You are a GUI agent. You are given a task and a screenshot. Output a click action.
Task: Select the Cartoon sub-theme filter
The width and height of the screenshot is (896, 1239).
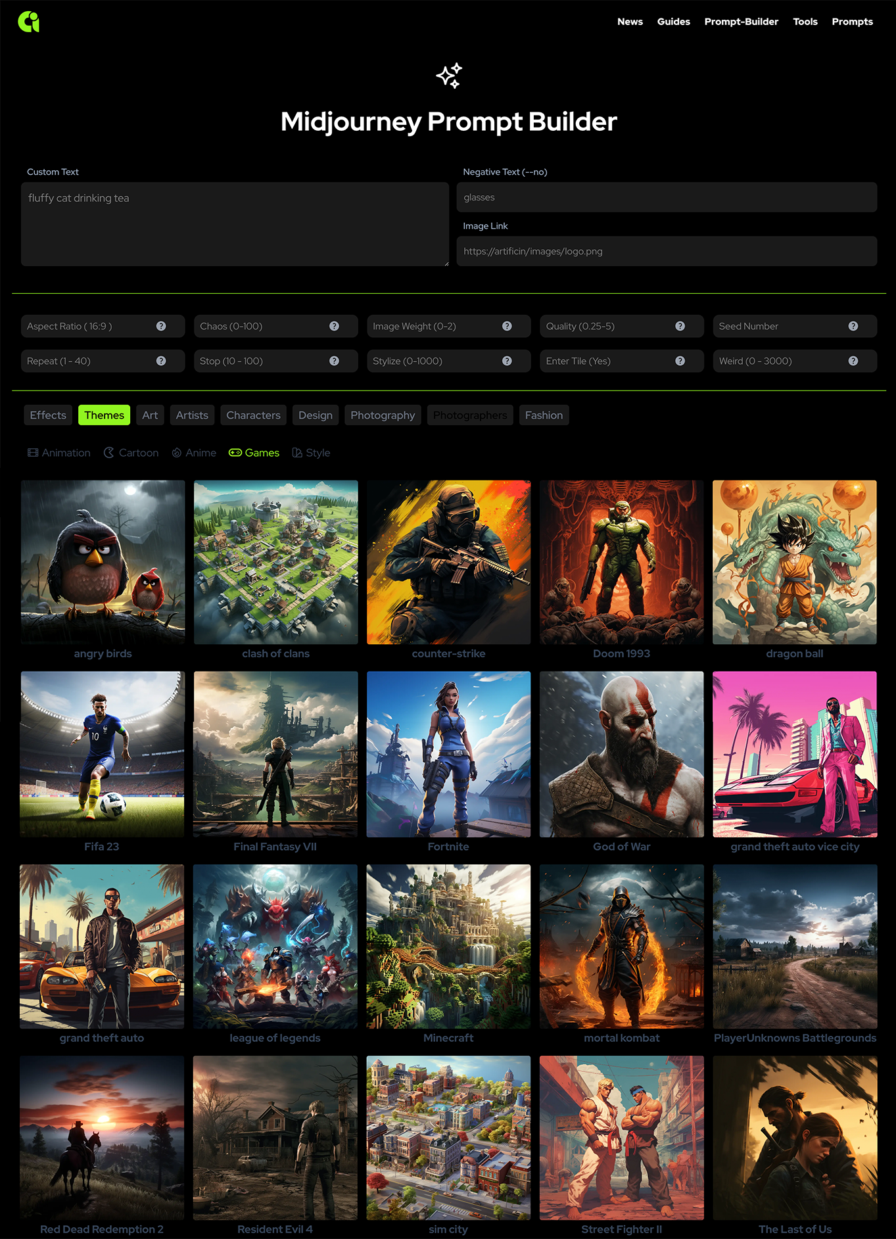tap(131, 453)
